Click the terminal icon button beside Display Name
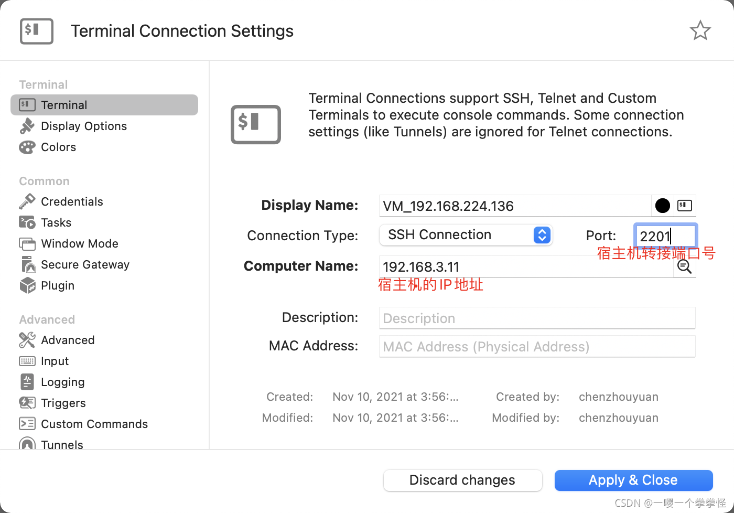Image resolution: width=734 pixels, height=513 pixels. (684, 206)
